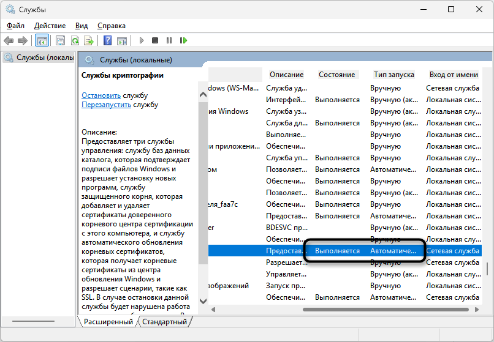Click the Перезапустить службу link
Image resolution: width=494 pixels, height=342 pixels.
click(x=106, y=105)
